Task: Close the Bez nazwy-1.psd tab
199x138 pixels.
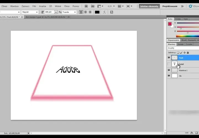Action: click(x=69, y=17)
